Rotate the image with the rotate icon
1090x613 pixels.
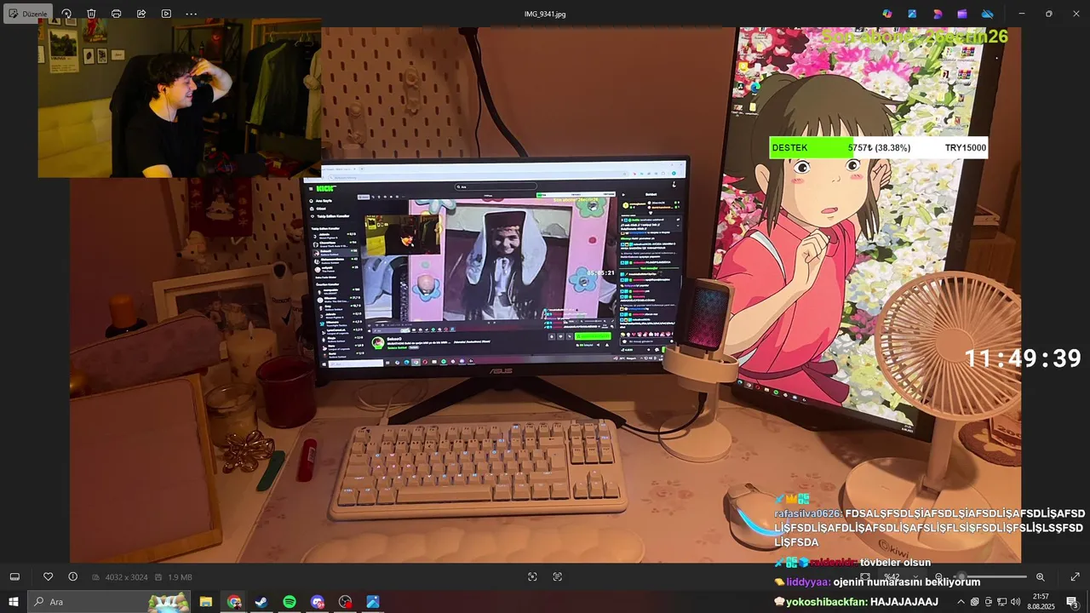tap(66, 14)
